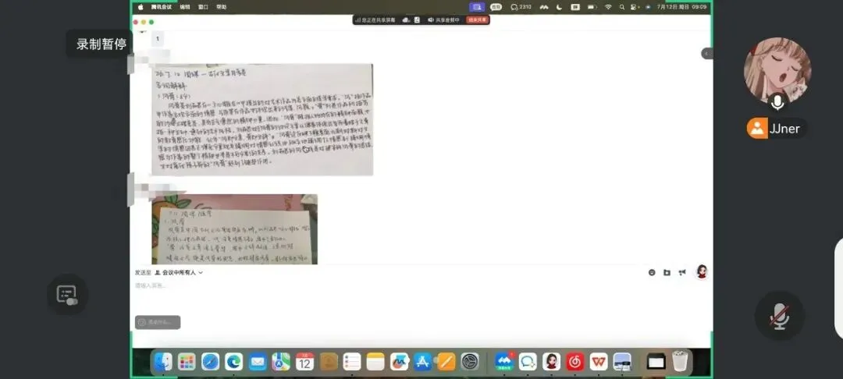
Task: Open Launchpad from the Dock
Action: [187, 362]
